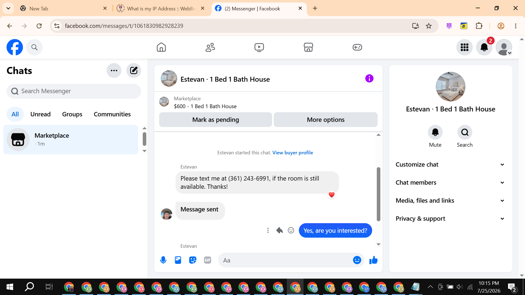The image size is (525, 295).
Task: Open Task View on the taskbar
Action: (x=49, y=287)
